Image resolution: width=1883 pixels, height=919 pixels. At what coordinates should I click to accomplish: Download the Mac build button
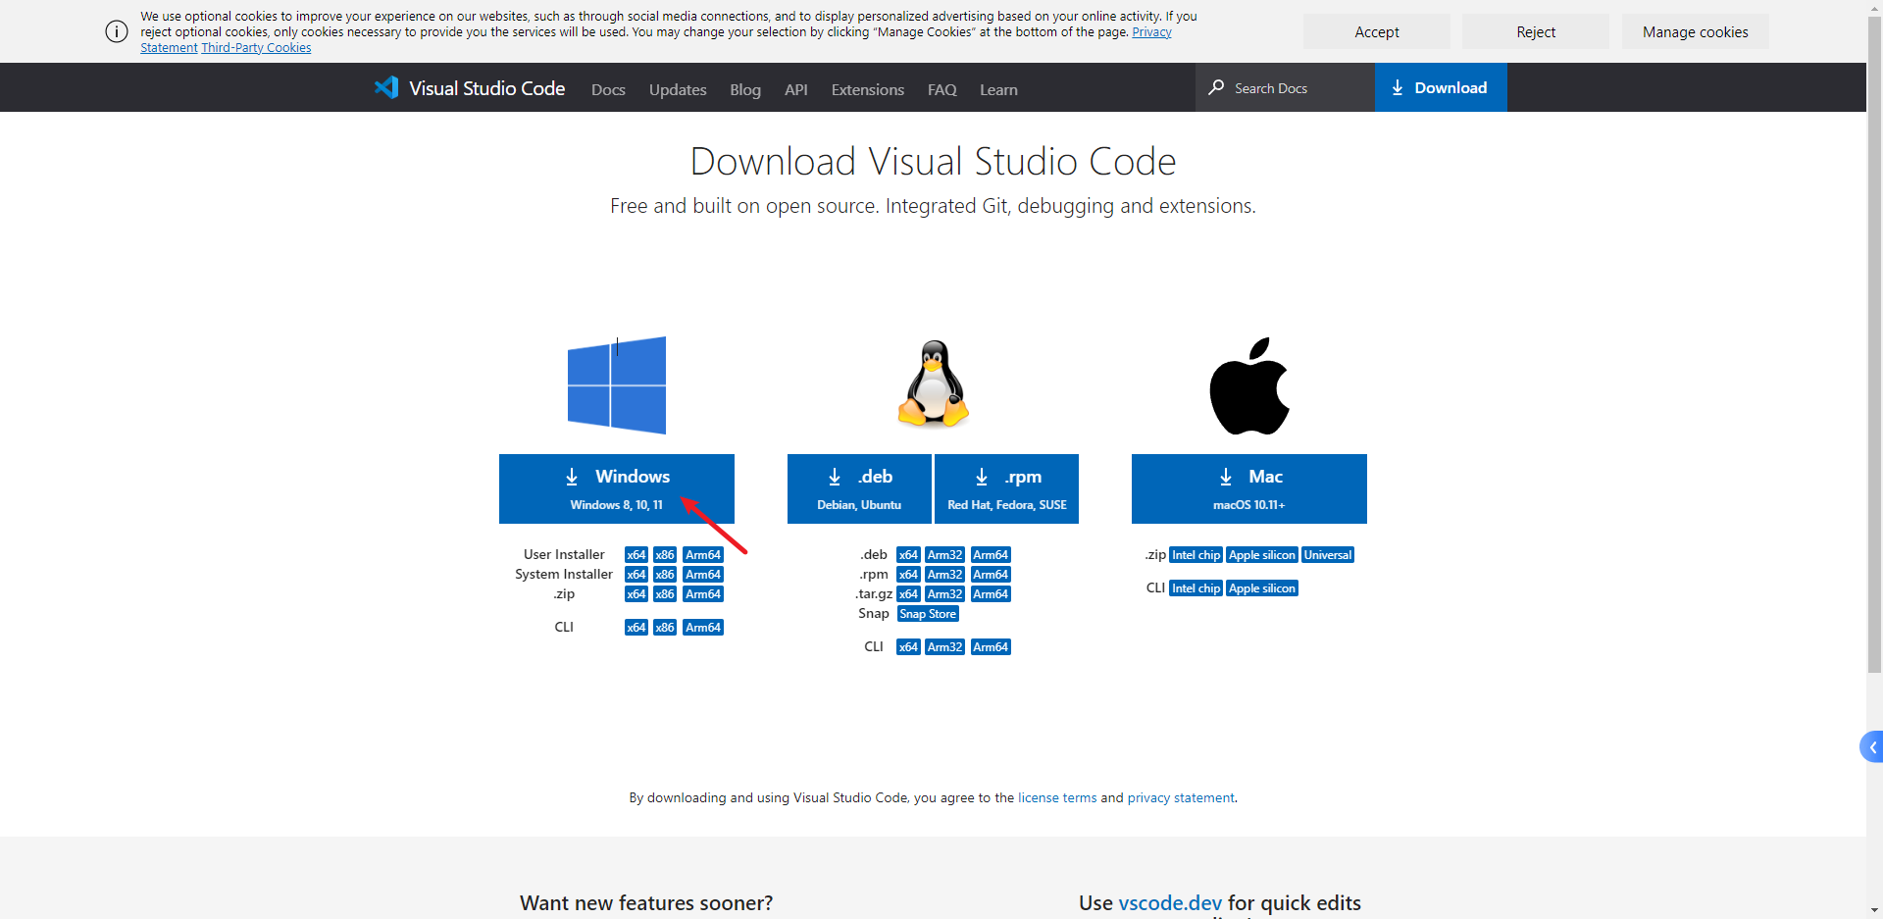coord(1249,488)
